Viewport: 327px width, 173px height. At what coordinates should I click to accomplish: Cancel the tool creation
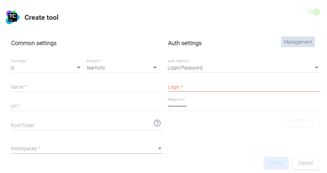(x=305, y=163)
